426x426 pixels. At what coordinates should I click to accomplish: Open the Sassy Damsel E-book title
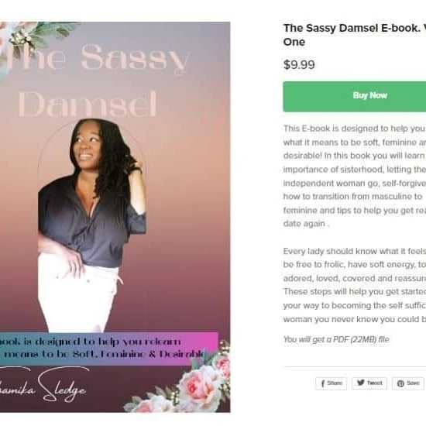[x=355, y=35]
